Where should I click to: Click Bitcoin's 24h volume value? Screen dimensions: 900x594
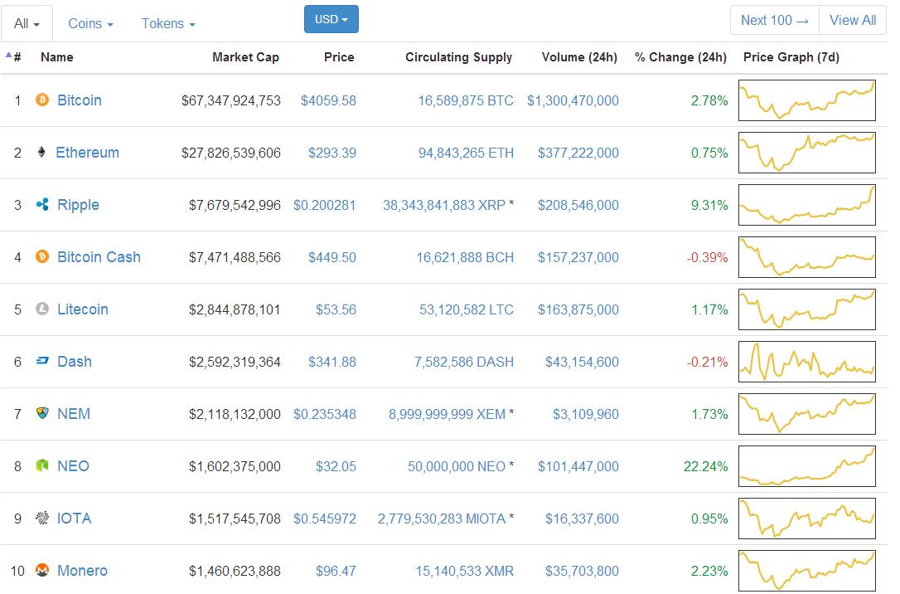point(573,100)
